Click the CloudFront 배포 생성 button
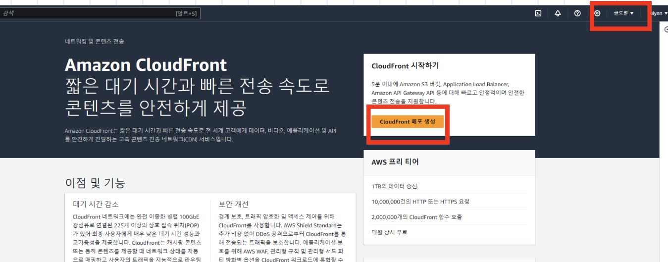The width and height of the screenshot is (668, 262). [x=408, y=122]
